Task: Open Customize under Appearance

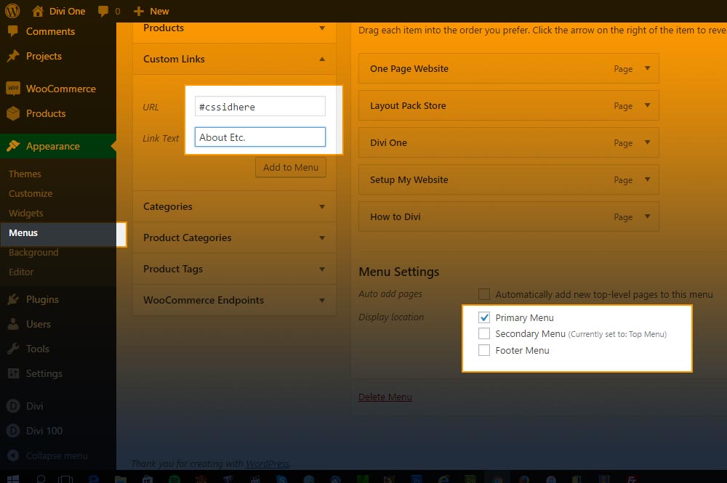Action: click(x=31, y=194)
